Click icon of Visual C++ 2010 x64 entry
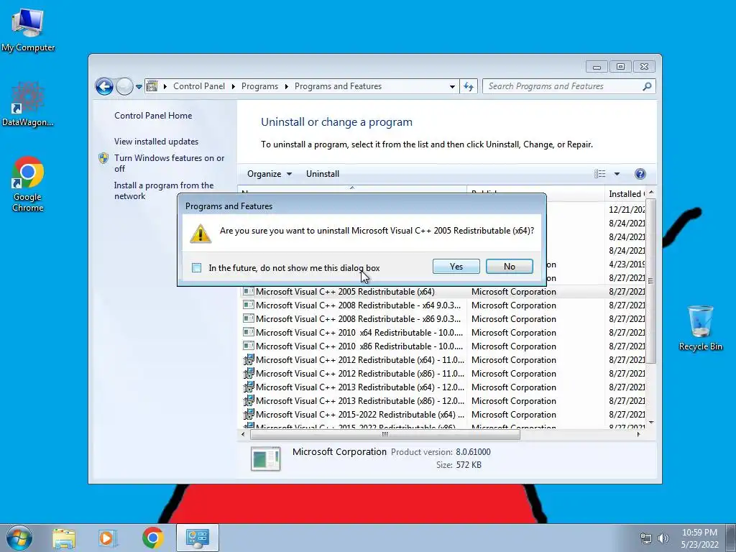The width and height of the screenshot is (736, 552). tap(248, 332)
